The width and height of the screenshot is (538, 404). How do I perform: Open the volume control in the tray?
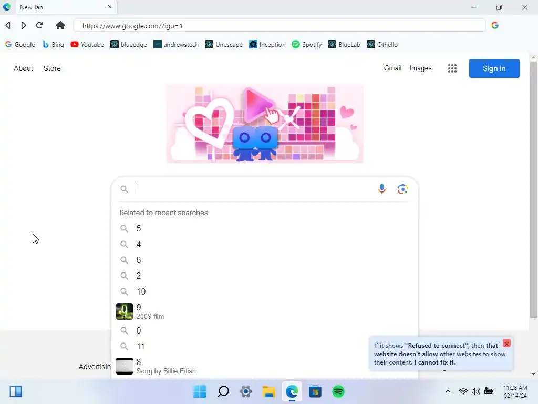pyautogui.click(x=476, y=391)
